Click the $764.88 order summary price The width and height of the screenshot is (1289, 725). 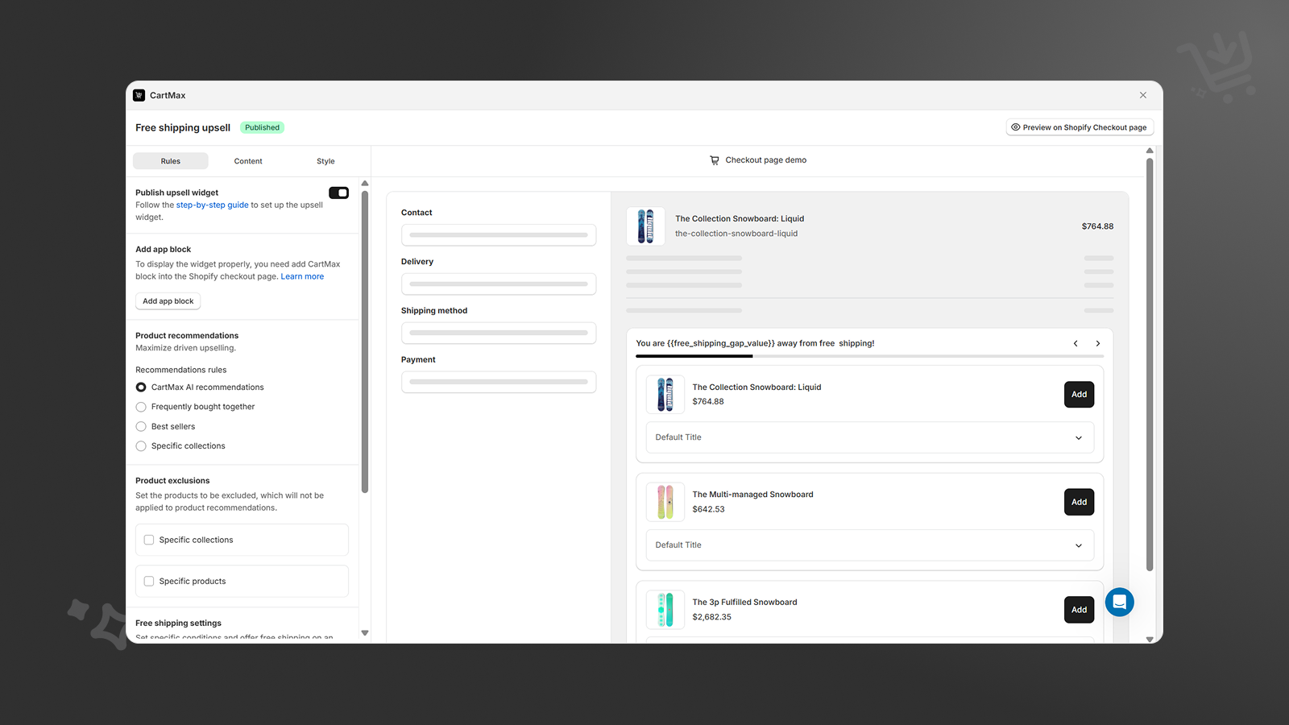point(1097,226)
